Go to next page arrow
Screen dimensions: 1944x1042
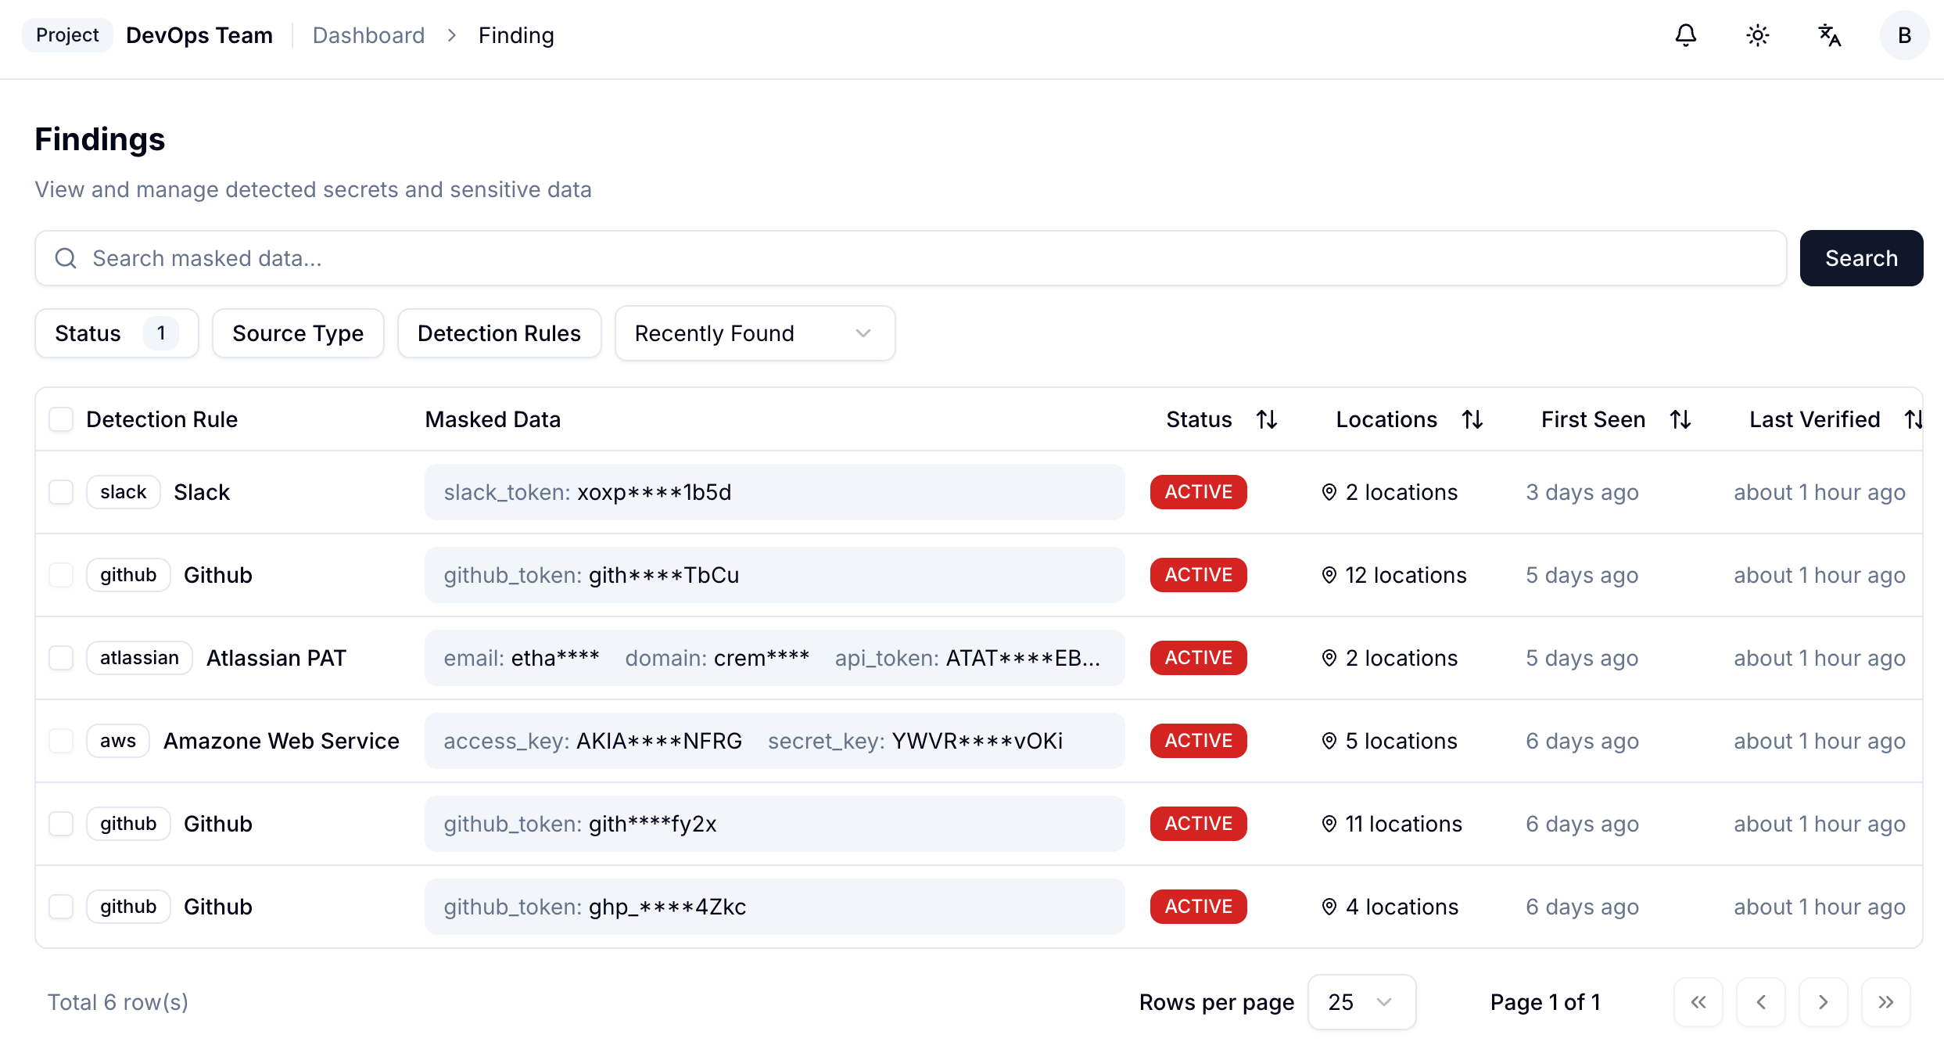(x=1823, y=1002)
